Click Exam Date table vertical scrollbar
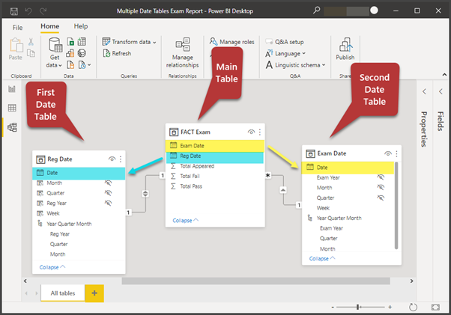This screenshot has width=451, height=315. coord(396,206)
